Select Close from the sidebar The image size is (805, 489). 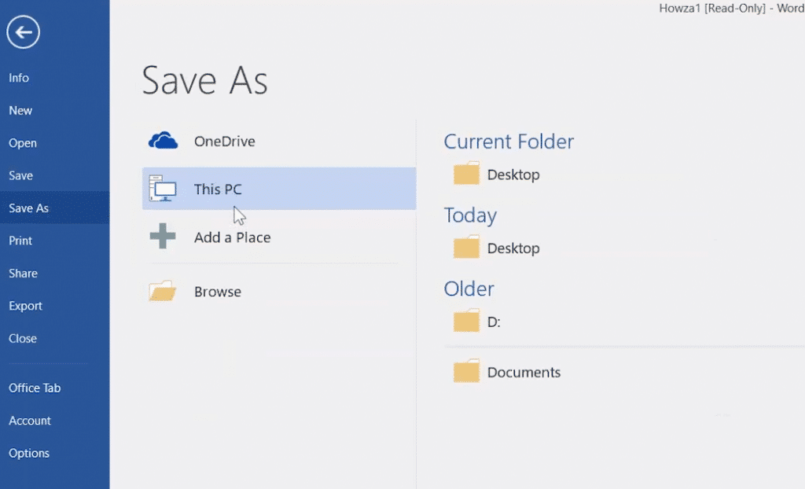point(22,338)
